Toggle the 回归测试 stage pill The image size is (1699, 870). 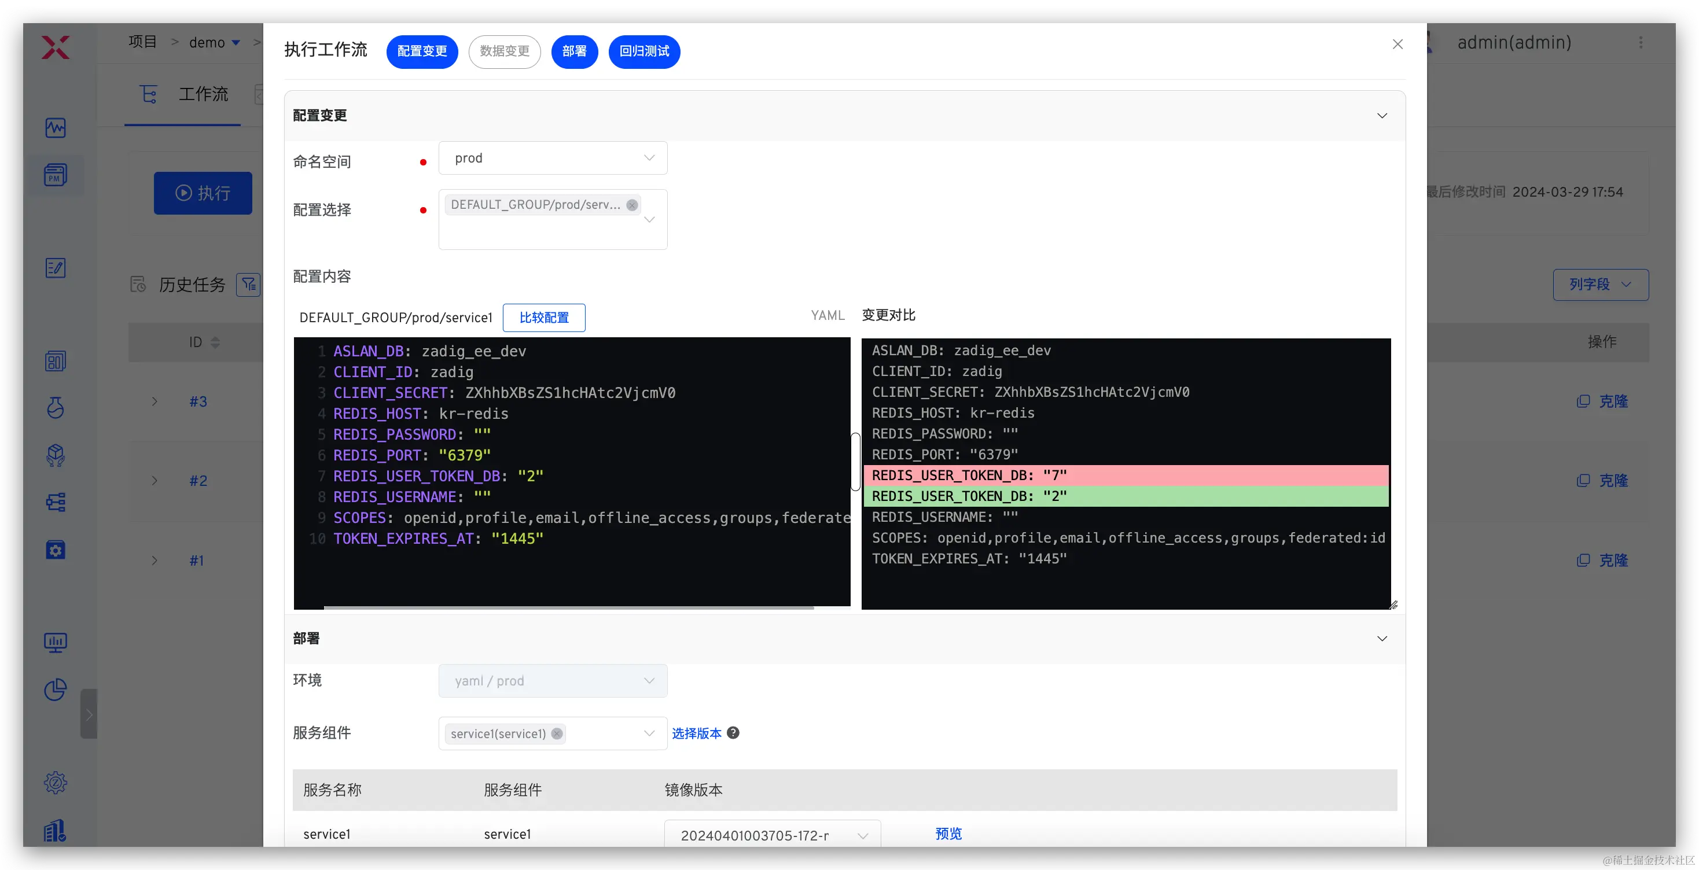[x=643, y=51]
